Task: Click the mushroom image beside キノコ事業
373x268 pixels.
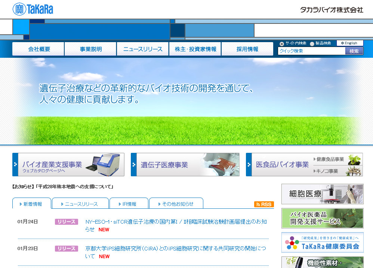Action: (353, 171)
